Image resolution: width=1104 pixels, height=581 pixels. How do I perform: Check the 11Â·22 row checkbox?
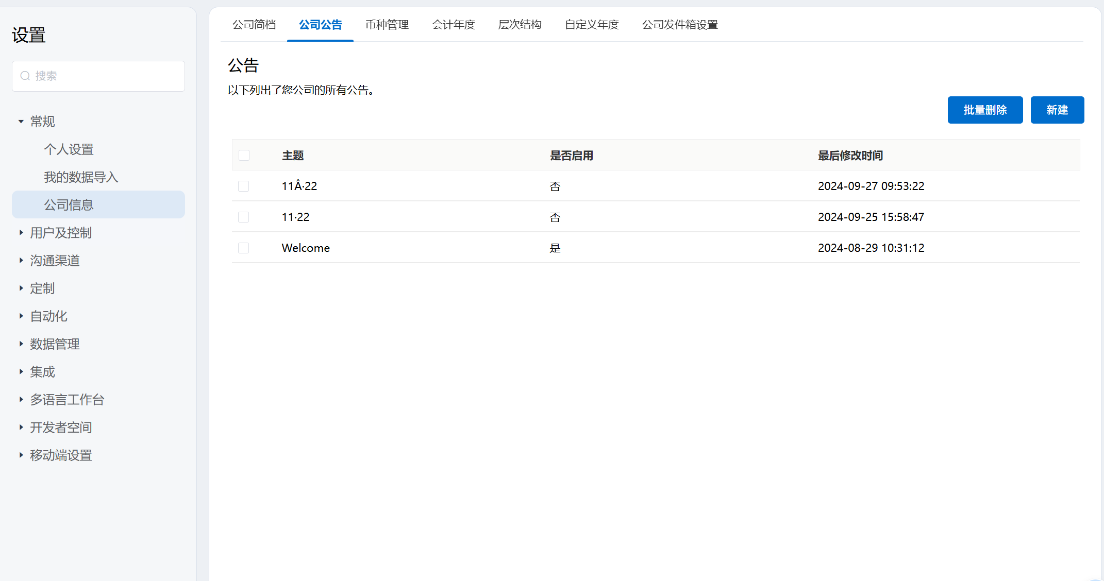(244, 186)
